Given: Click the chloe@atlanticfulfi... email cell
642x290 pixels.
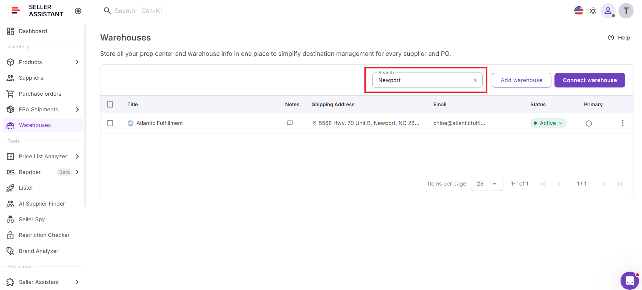Looking at the screenshot, I should pyautogui.click(x=459, y=123).
